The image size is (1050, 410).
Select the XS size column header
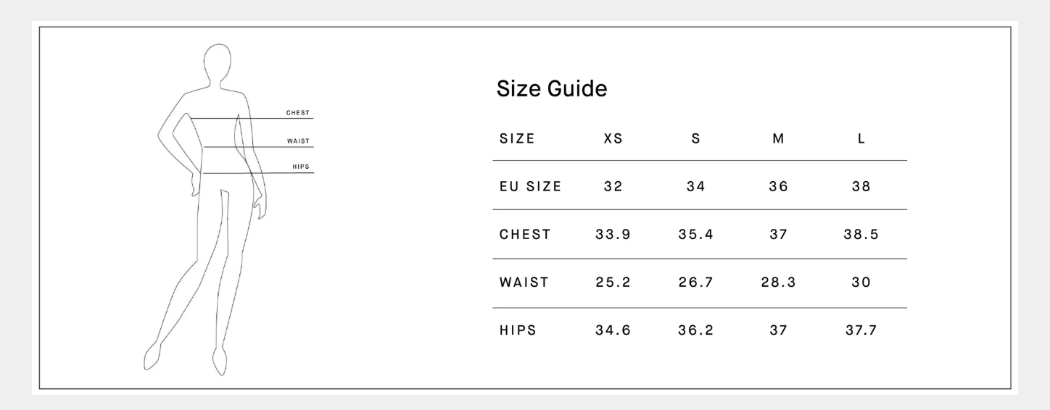(613, 139)
